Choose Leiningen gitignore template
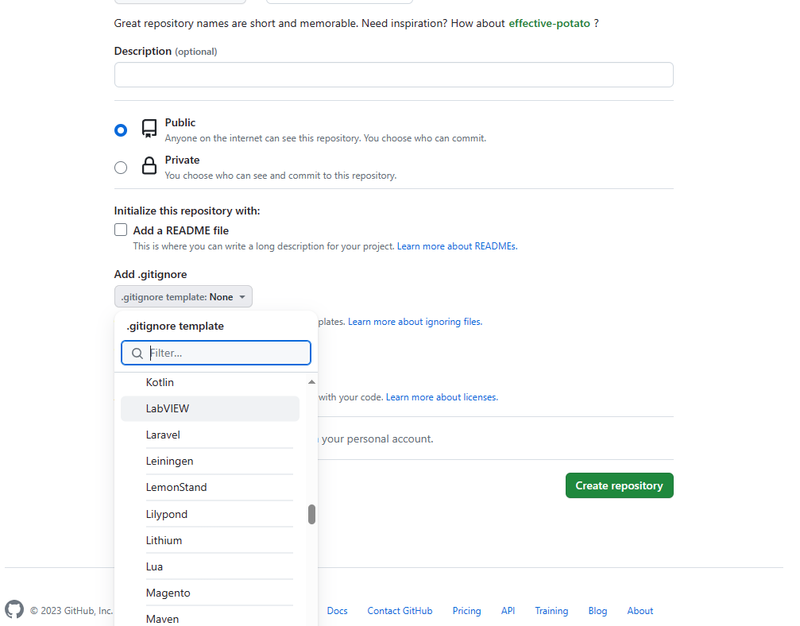Image resolution: width=800 pixels, height=626 pixels. (210, 462)
